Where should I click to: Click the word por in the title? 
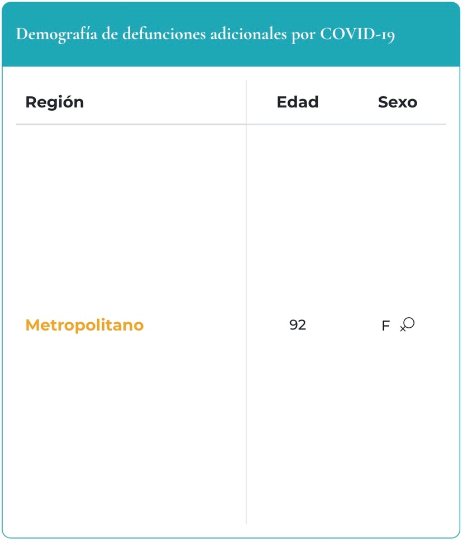(303, 36)
